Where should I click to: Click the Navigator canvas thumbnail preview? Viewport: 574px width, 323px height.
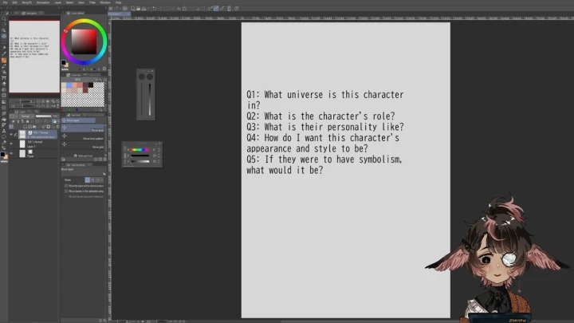(33, 56)
